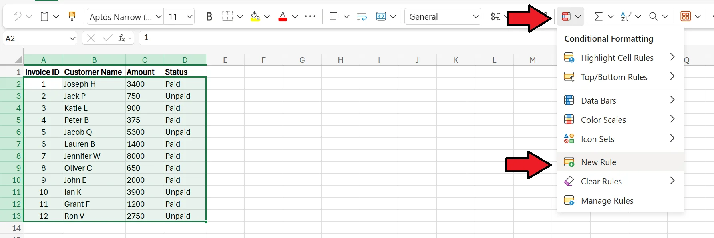Click the AutoSum sigma icon

click(x=598, y=16)
